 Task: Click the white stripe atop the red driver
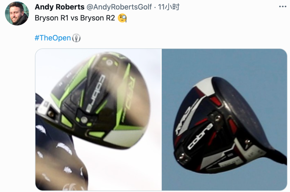click(x=204, y=86)
